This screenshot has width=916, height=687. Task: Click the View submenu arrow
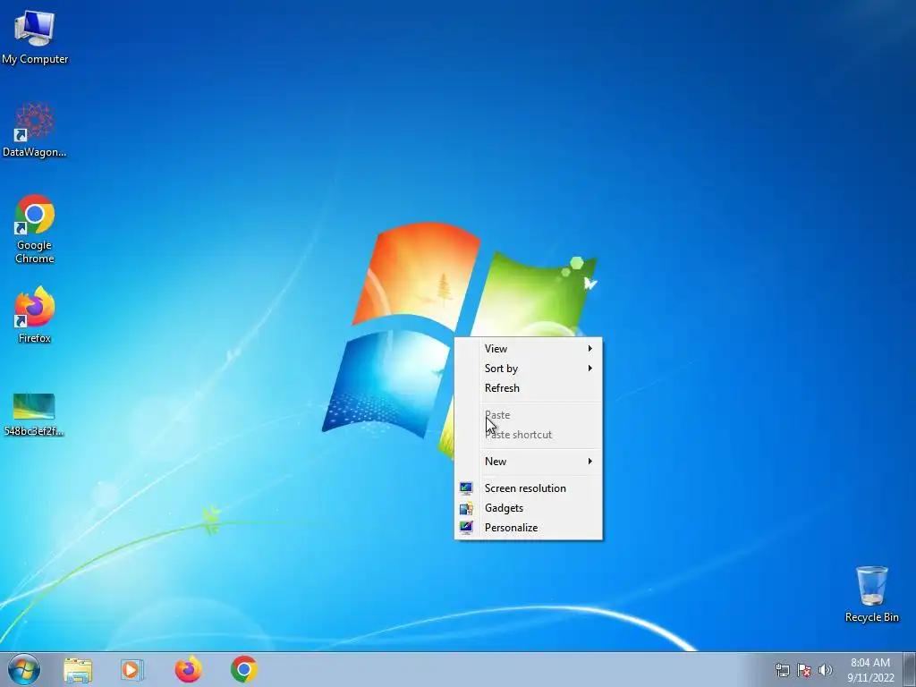pos(590,349)
